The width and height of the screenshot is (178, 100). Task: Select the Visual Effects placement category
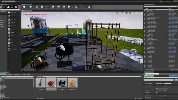[3, 20]
